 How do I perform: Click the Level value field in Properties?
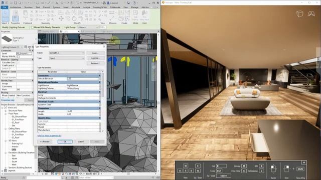tap(25, 53)
